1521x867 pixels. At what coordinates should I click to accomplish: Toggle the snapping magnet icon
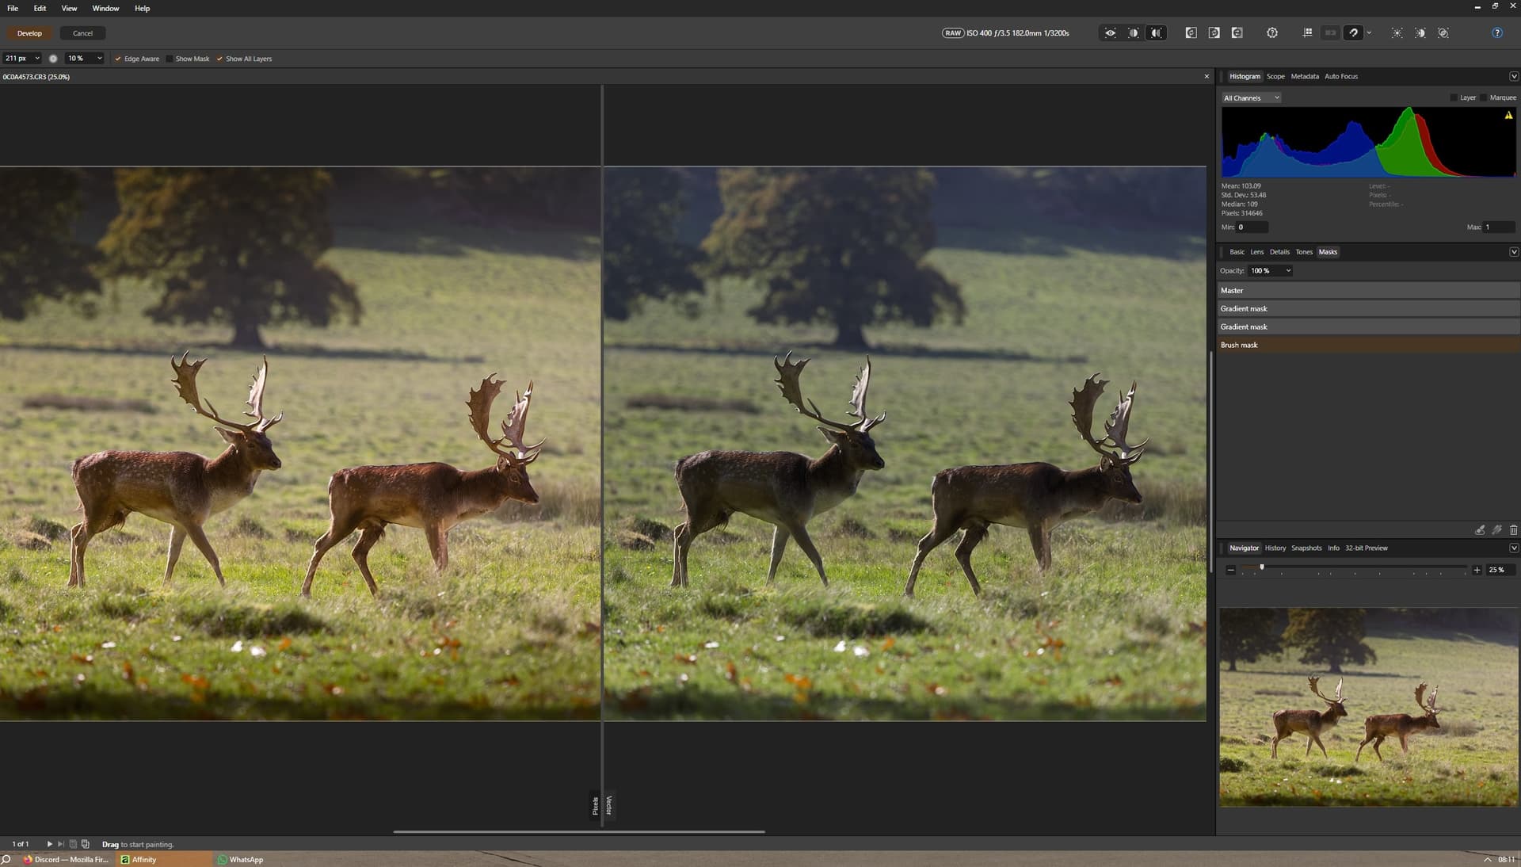[x=1353, y=33]
